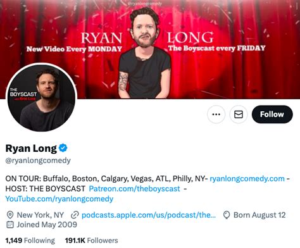This screenshot has height=248, width=300.
Task: Click the New York, NY location text
Action: click(x=41, y=215)
